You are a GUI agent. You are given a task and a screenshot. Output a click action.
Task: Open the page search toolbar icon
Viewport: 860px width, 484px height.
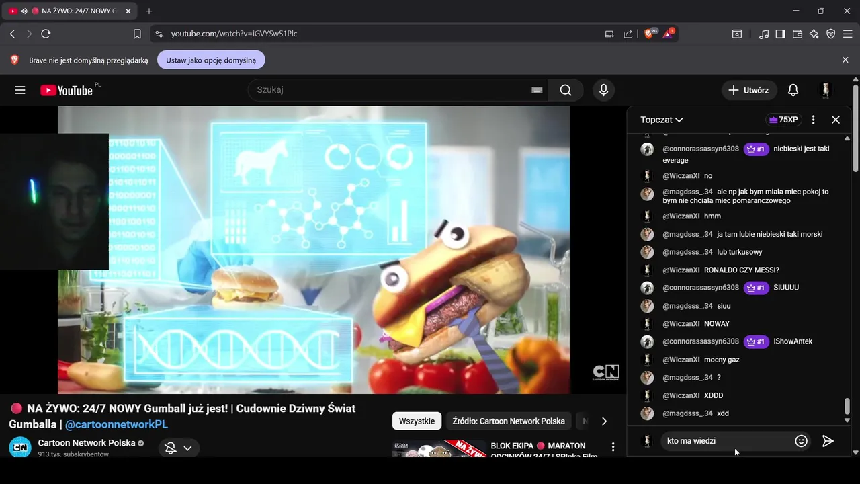(737, 34)
